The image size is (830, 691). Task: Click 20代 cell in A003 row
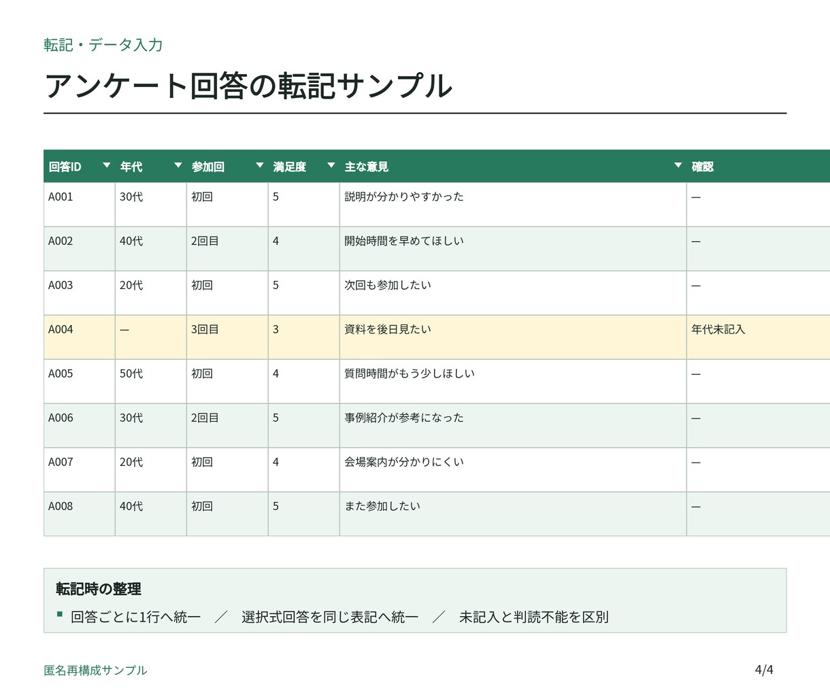[x=151, y=293]
